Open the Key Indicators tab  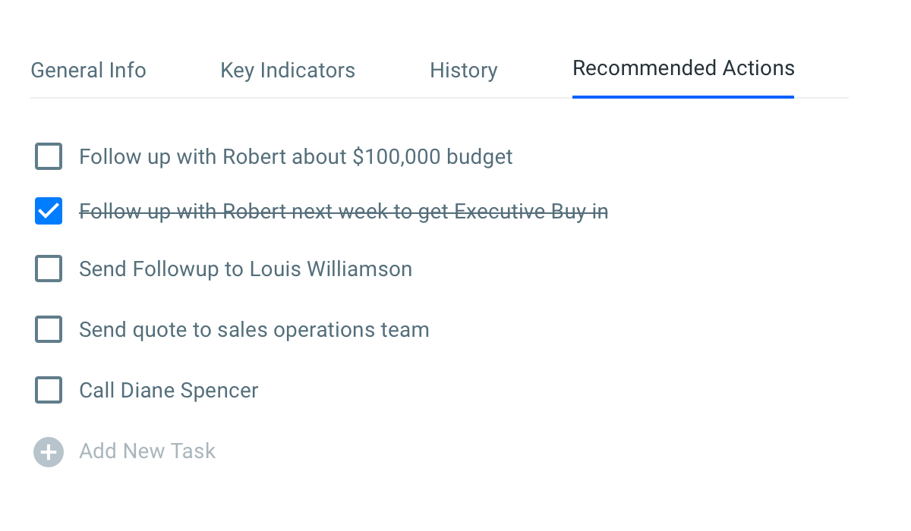288,71
